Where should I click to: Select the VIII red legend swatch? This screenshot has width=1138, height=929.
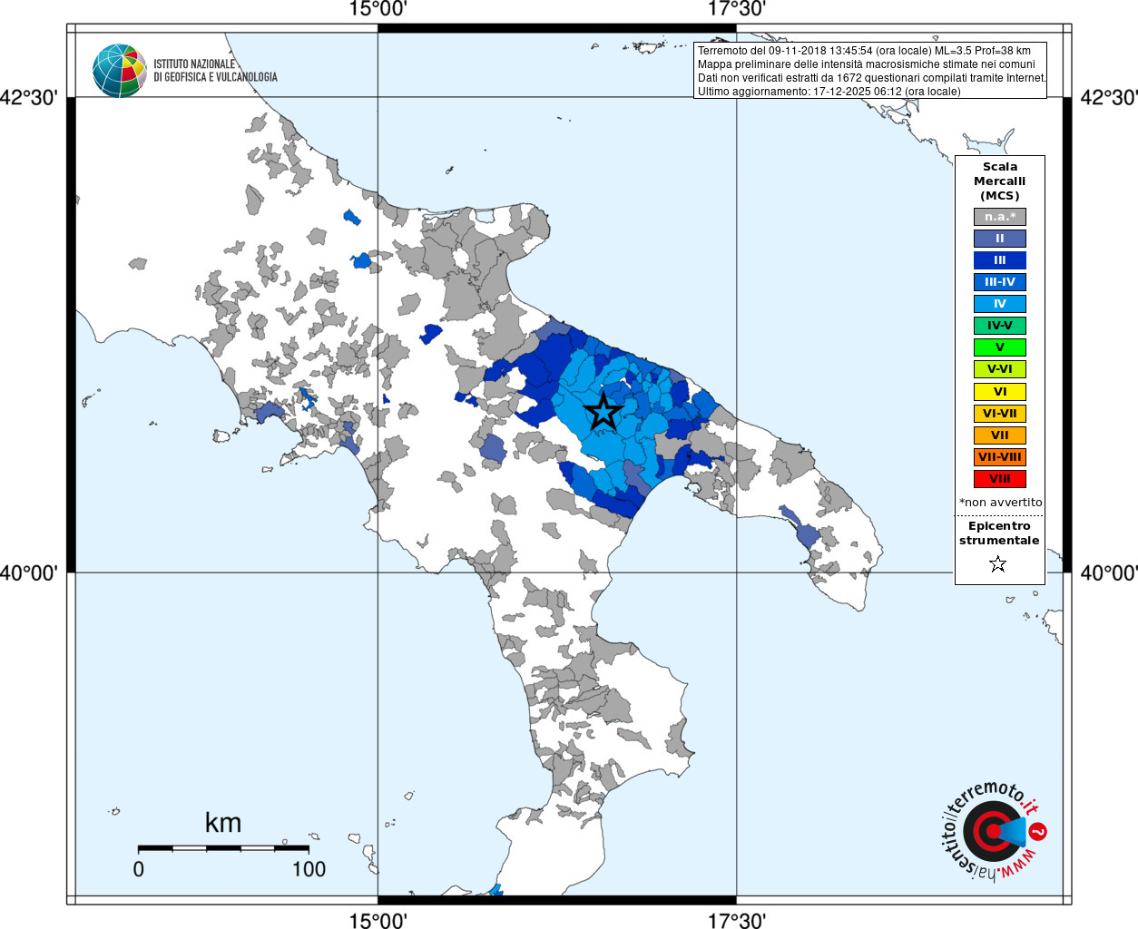[x=1000, y=479]
